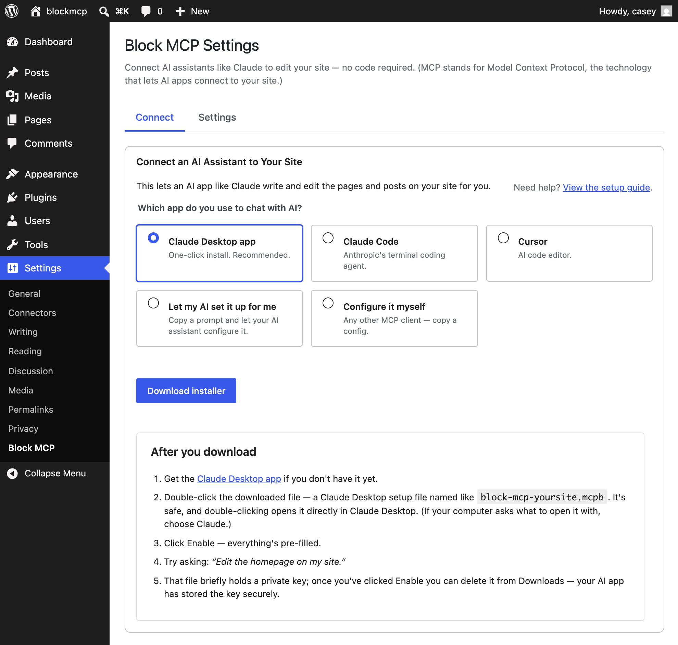Open the View the setup guide link
678x645 pixels.
(606, 187)
